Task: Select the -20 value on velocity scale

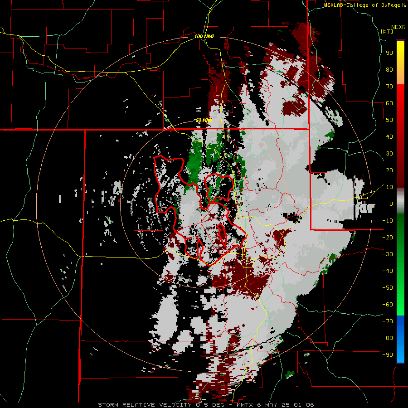Action: 388,237
